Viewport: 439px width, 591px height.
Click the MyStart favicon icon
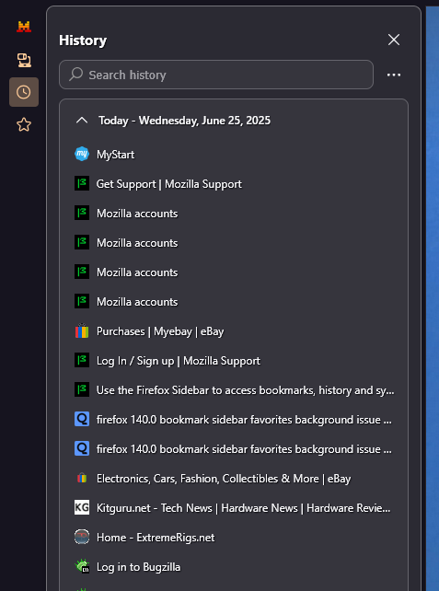(82, 154)
